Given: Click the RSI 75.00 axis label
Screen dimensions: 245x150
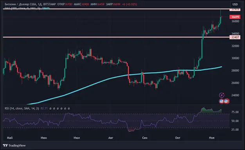Looking at the screenshot, I should coord(235,112).
